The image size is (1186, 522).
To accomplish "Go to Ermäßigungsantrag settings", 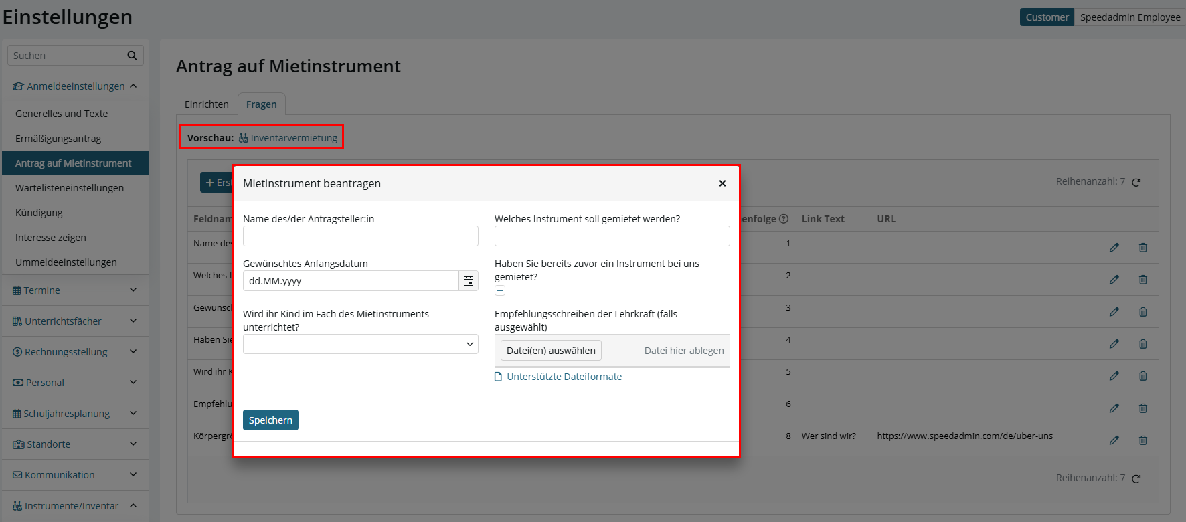I will [x=76, y=139].
